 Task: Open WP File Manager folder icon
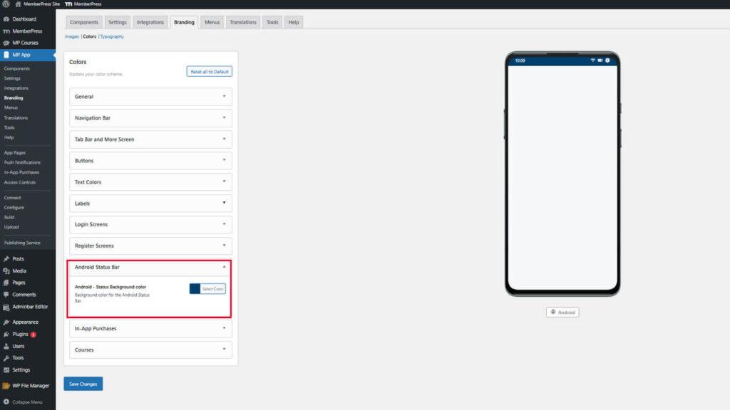(x=6, y=386)
